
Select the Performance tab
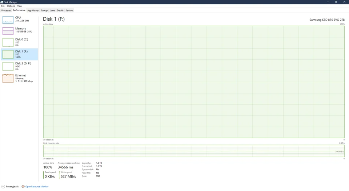pos(19,10)
